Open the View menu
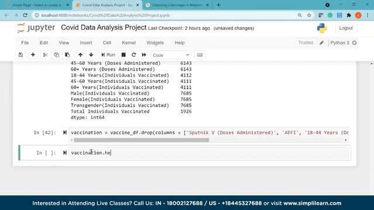 pyautogui.click(x=64, y=43)
